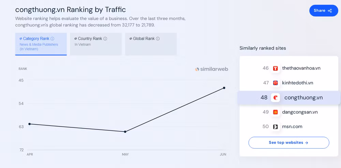Switch to the Country Rank tab
Image resolution: width=341 pixels, height=168 pixels.
(x=96, y=44)
